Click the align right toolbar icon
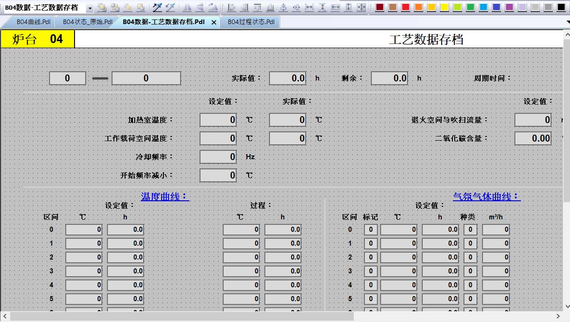Viewport: 570px width, 322px height. (244, 7)
